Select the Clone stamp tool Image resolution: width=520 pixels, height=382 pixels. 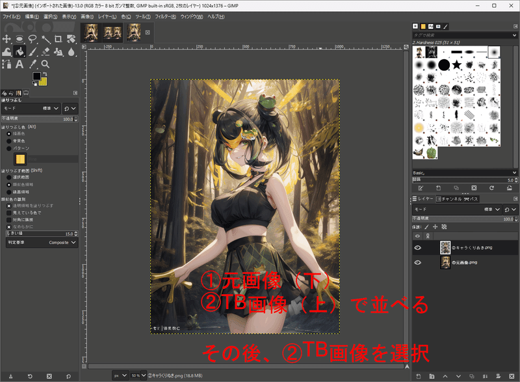[58, 52]
